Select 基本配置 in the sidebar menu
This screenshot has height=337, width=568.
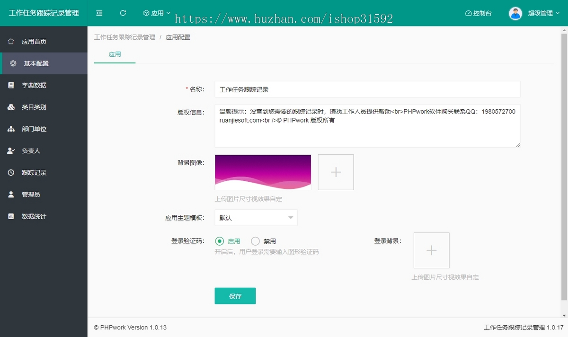coord(36,63)
